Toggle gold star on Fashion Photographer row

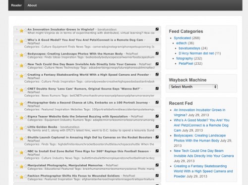click(21, 177)
